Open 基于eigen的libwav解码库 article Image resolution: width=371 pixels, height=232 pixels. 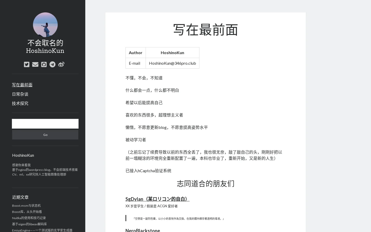pos(29,224)
